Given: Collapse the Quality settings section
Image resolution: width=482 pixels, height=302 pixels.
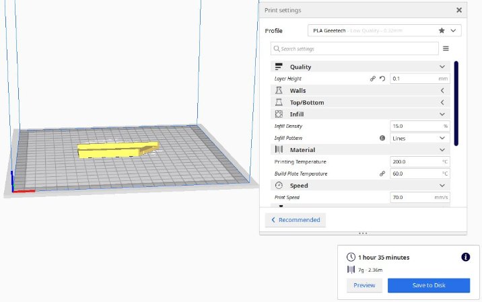Looking at the screenshot, I should coord(442,67).
